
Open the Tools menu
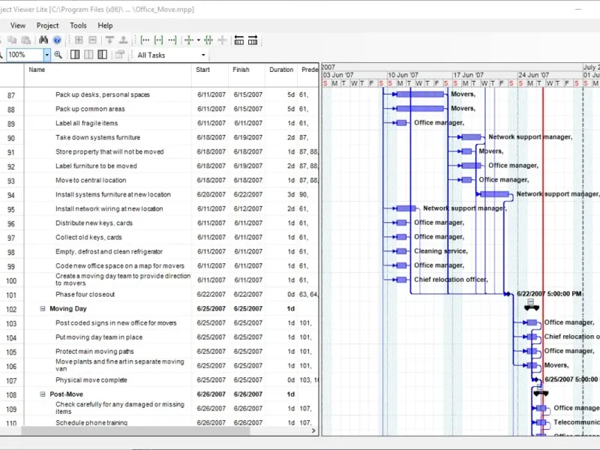click(78, 25)
